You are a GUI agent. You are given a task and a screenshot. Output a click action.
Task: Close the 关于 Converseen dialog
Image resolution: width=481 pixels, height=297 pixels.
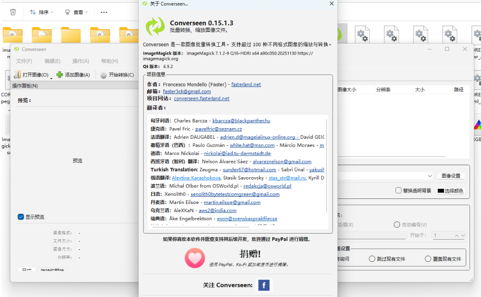coord(332,4)
